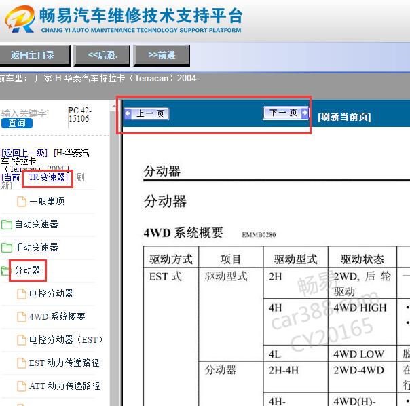Click document icon beside 电控分动器
The height and width of the screenshot is (406, 410).
click(x=22, y=294)
